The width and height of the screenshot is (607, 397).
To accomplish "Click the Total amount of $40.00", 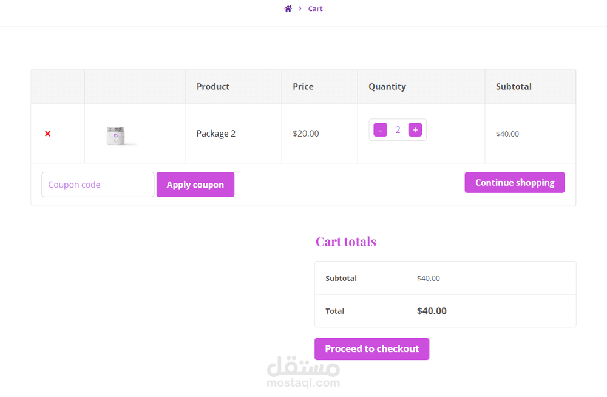I will coord(432,311).
